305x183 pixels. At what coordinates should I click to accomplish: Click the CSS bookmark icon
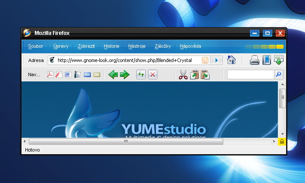(x=97, y=75)
